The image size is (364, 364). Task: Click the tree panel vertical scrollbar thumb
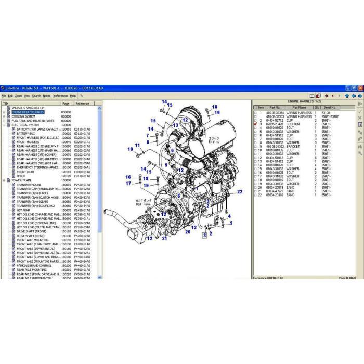click(100, 171)
